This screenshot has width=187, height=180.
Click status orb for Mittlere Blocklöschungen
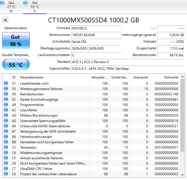[x=6, y=115]
